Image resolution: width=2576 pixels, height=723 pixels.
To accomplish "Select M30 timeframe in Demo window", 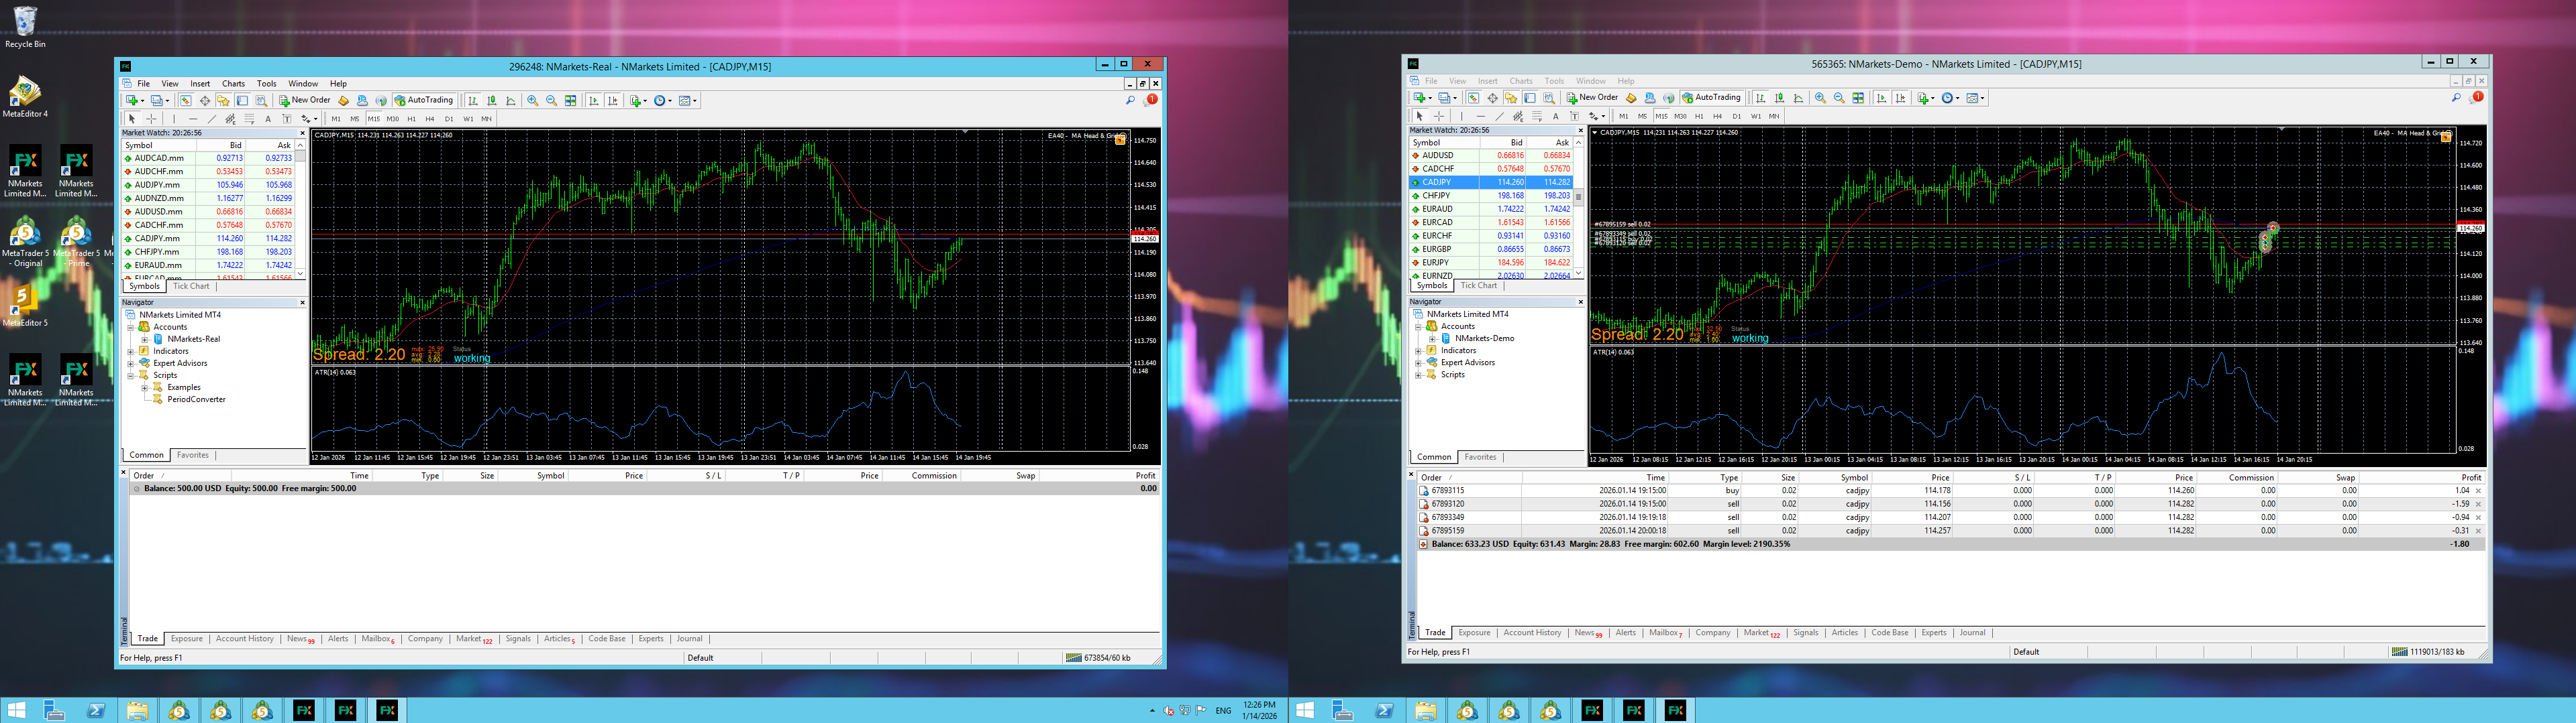I will click(1681, 116).
